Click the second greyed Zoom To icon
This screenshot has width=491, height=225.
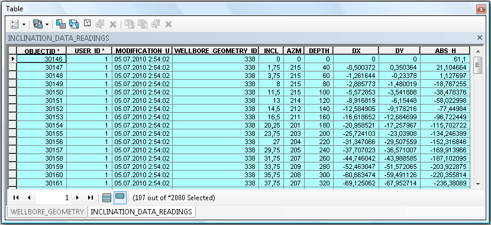click(156, 24)
